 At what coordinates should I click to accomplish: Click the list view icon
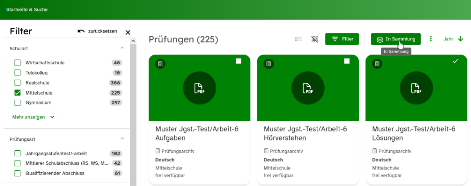[x=298, y=39]
